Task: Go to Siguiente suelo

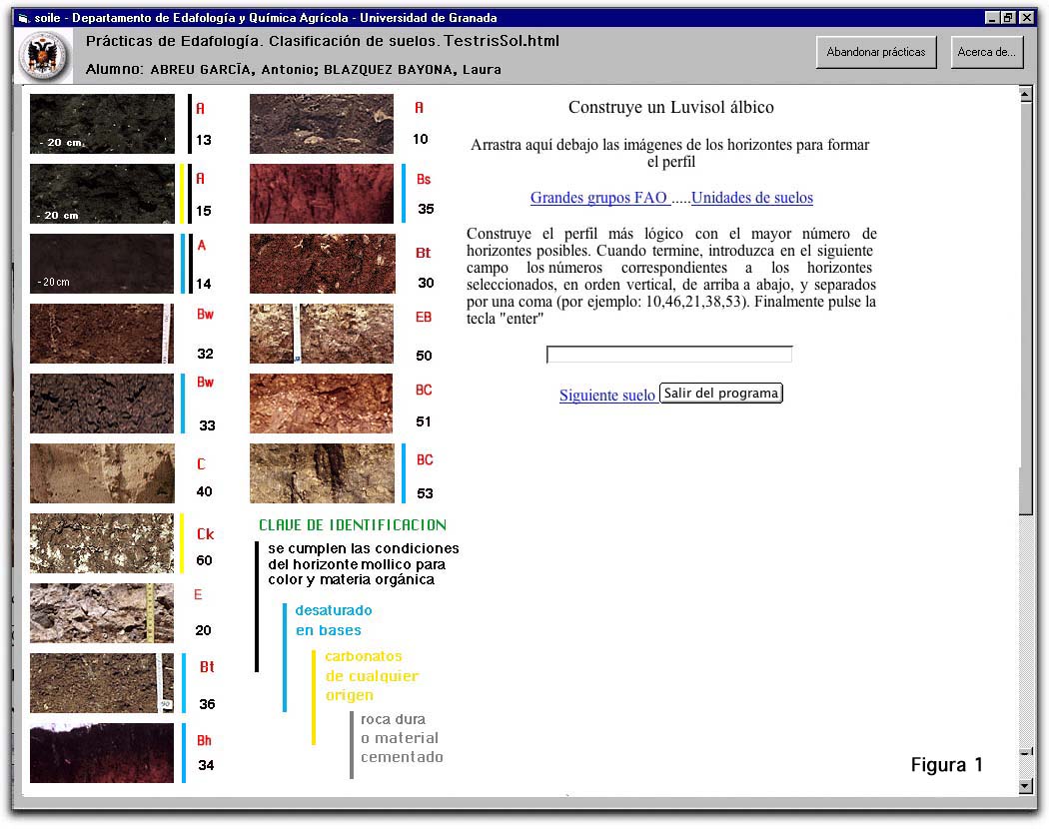Action: [607, 396]
